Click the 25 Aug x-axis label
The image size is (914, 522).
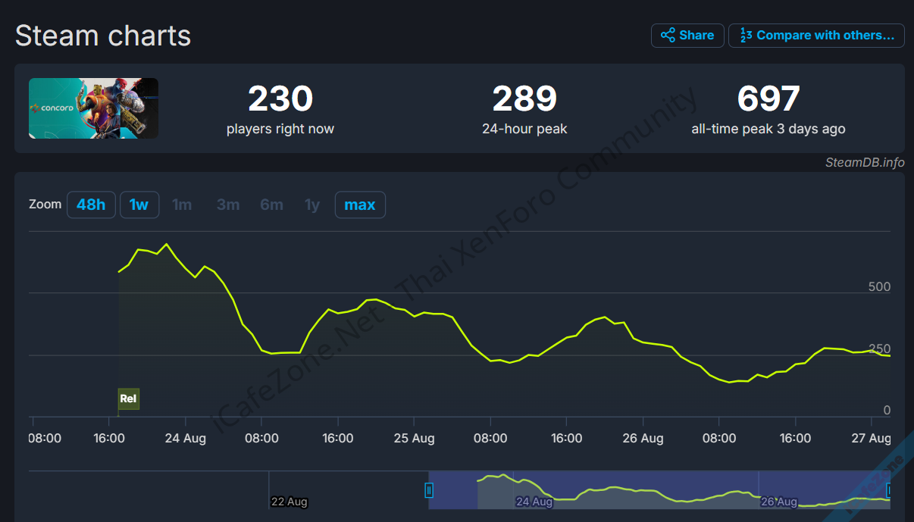coord(414,438)
